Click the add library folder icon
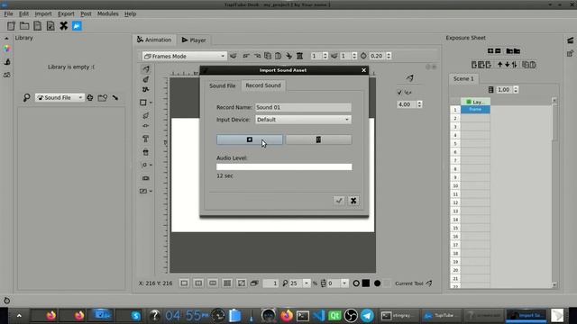The image size is (577, 324). (102, 98)
